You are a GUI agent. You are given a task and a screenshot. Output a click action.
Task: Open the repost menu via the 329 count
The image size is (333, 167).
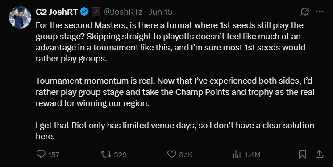120,155
